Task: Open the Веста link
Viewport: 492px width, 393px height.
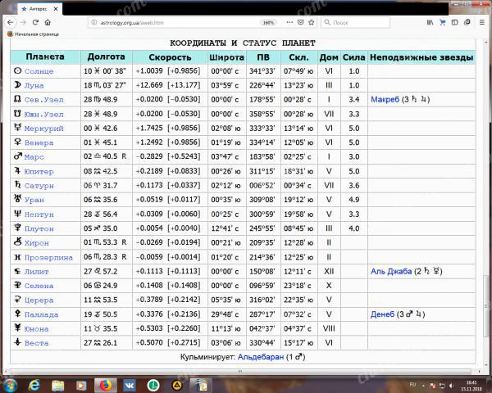Action: [36, 343]
